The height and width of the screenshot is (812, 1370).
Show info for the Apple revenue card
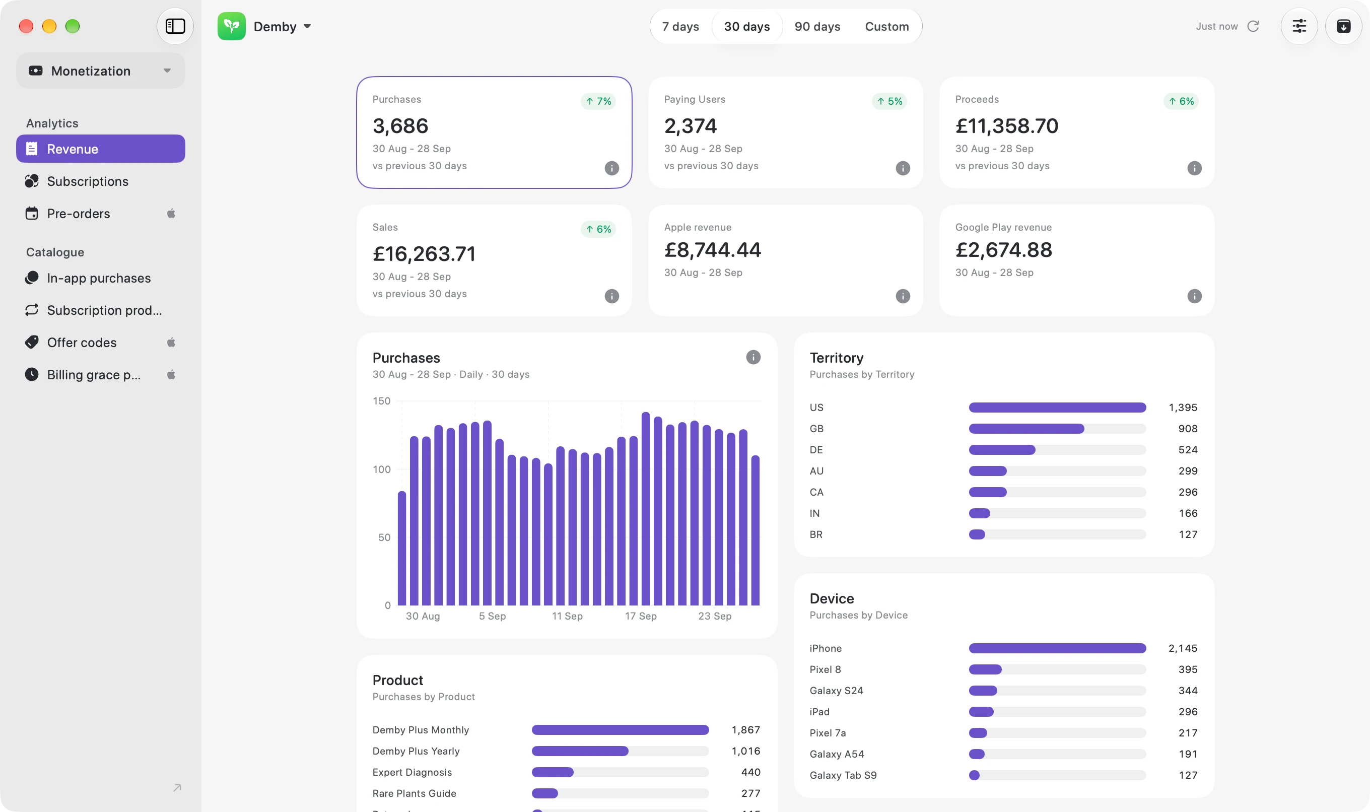[903, 296]
